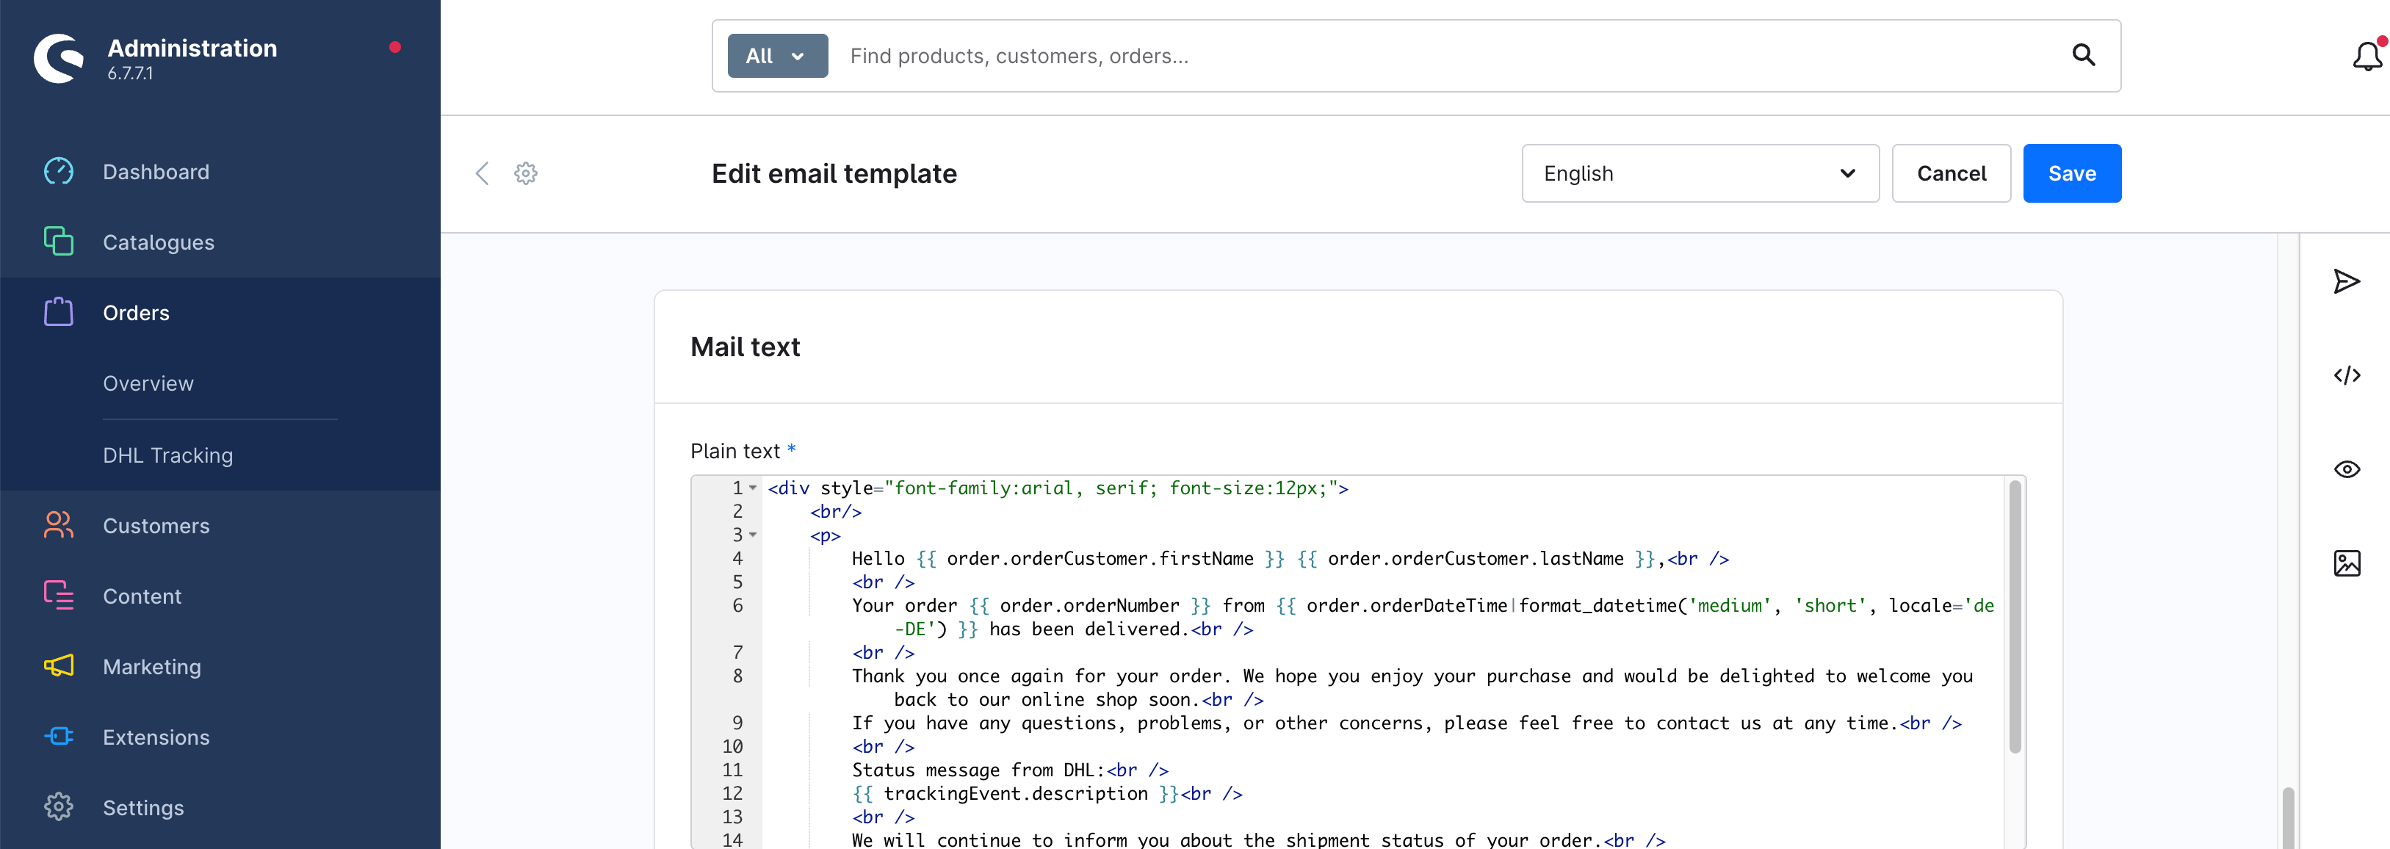
Task: Click the image media icon in right bar
Action: pyautogui.click(x=2347, y=563)
